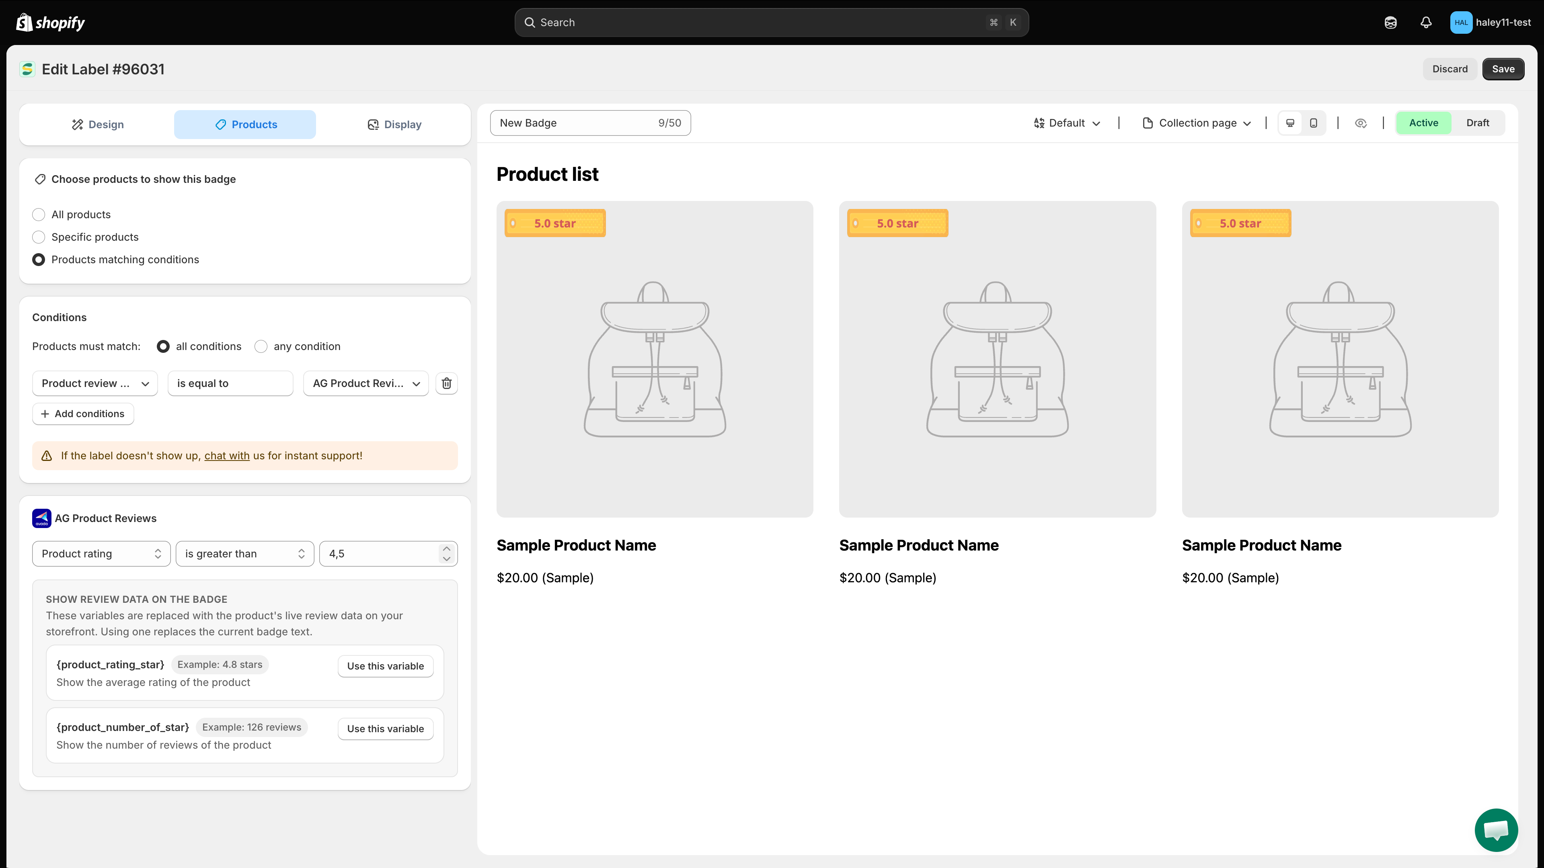Select desktop preview device icon

(x=1290, y=123)
